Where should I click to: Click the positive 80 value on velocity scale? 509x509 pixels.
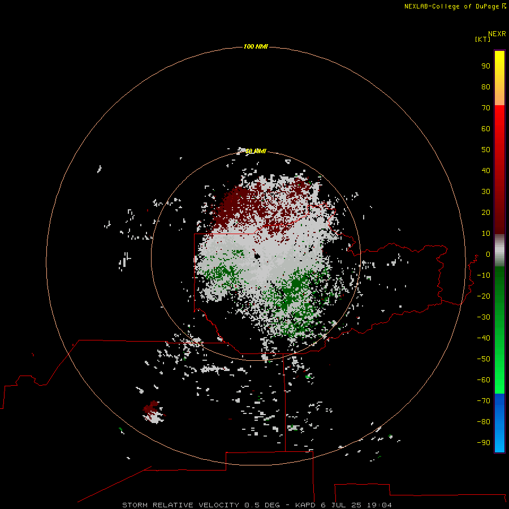(x=486, y=87)
